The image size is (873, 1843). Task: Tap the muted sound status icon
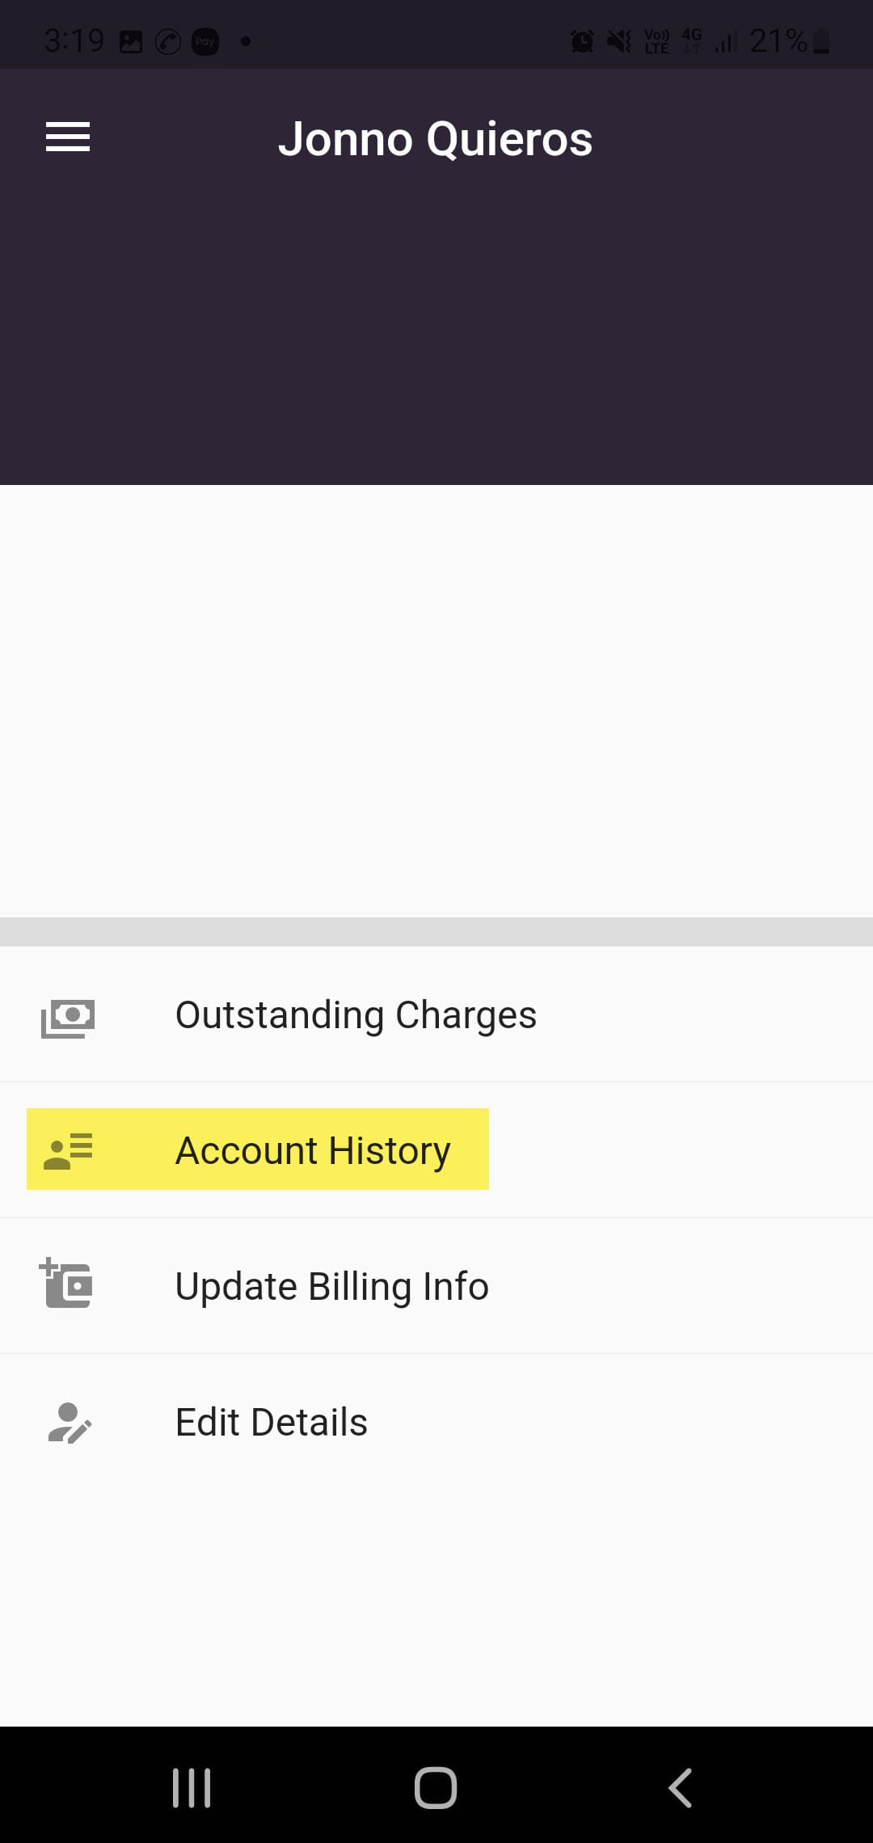pyautogui.click(x=619, y=40)
